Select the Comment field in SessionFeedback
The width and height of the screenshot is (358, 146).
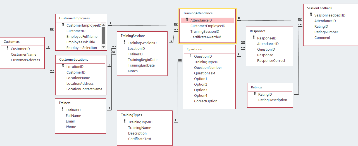tap(322, 37)
